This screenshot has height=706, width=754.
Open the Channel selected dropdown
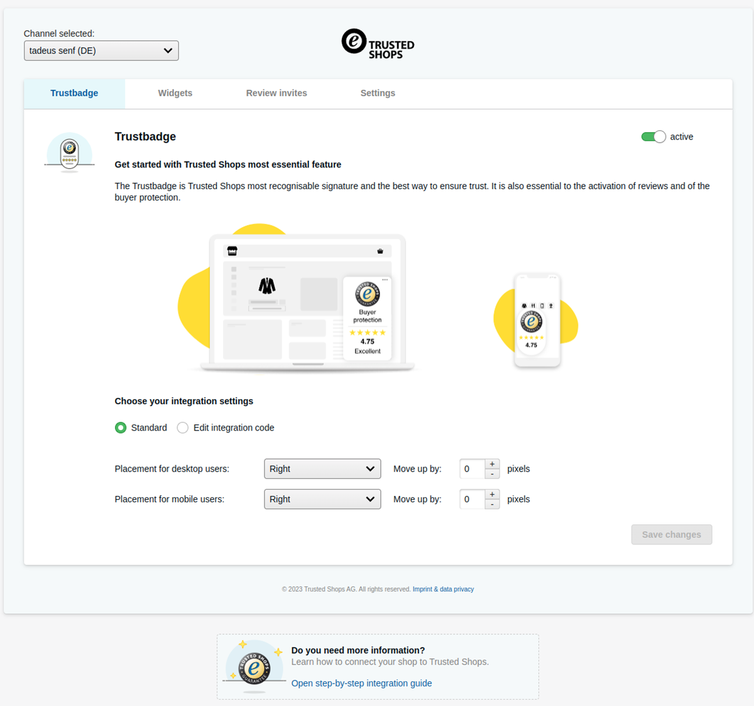pos(101,50)
